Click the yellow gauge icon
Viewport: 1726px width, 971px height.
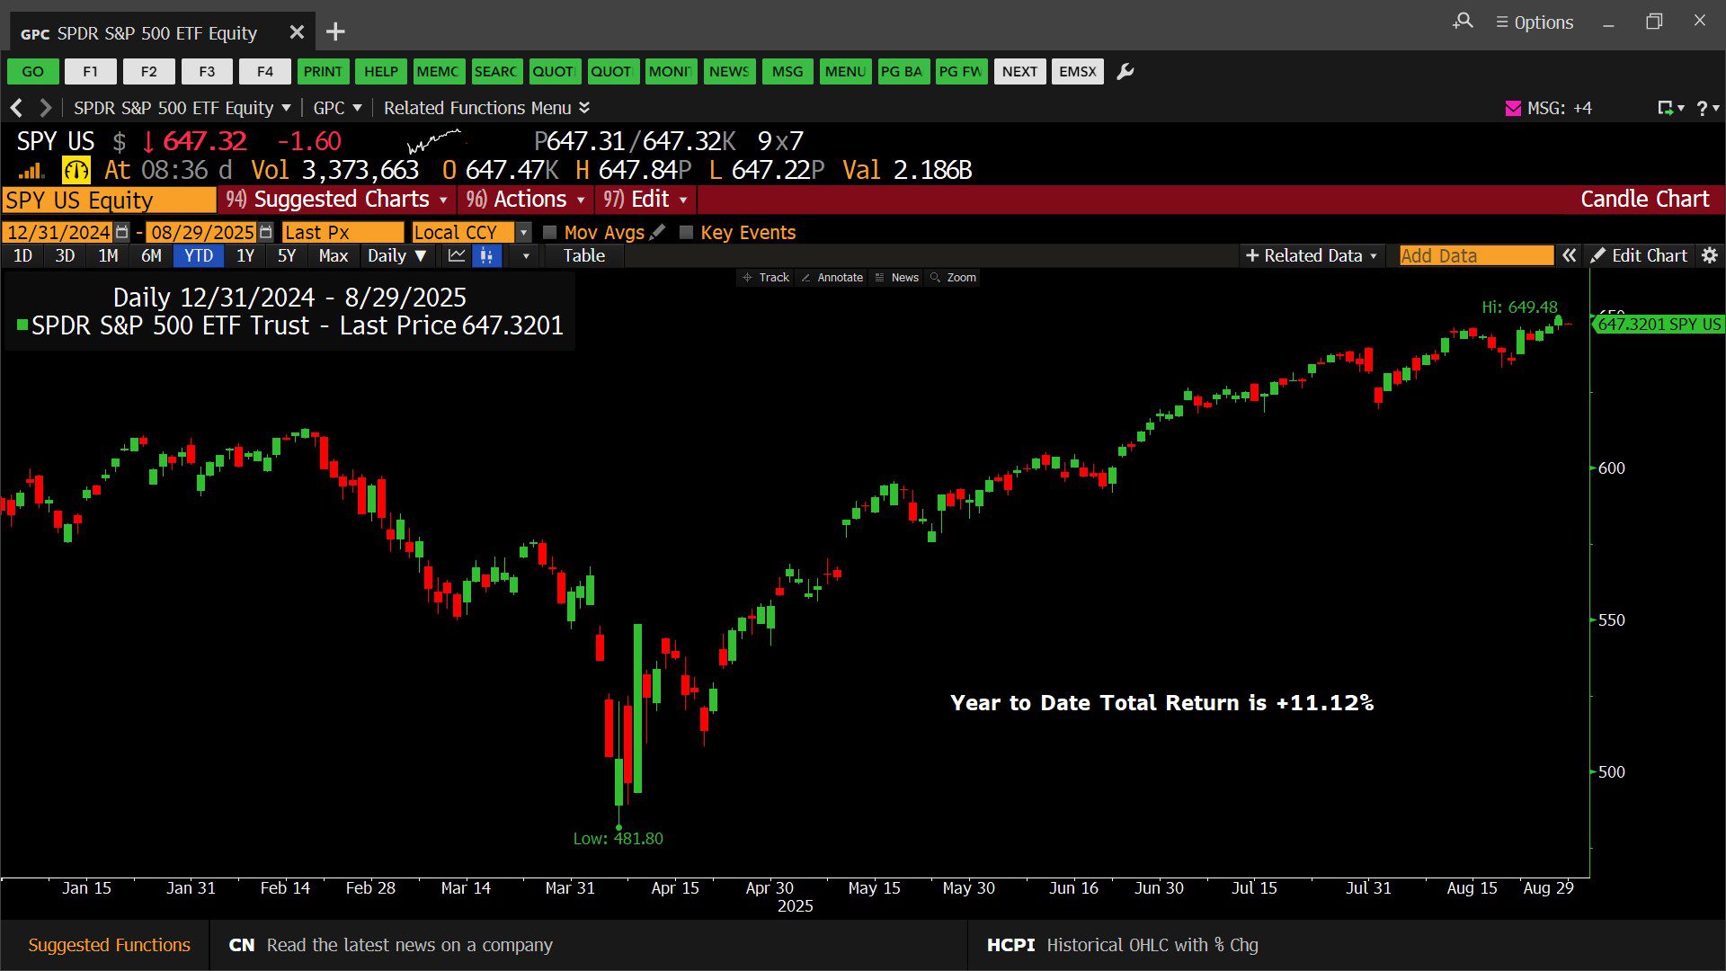point(76,170)
